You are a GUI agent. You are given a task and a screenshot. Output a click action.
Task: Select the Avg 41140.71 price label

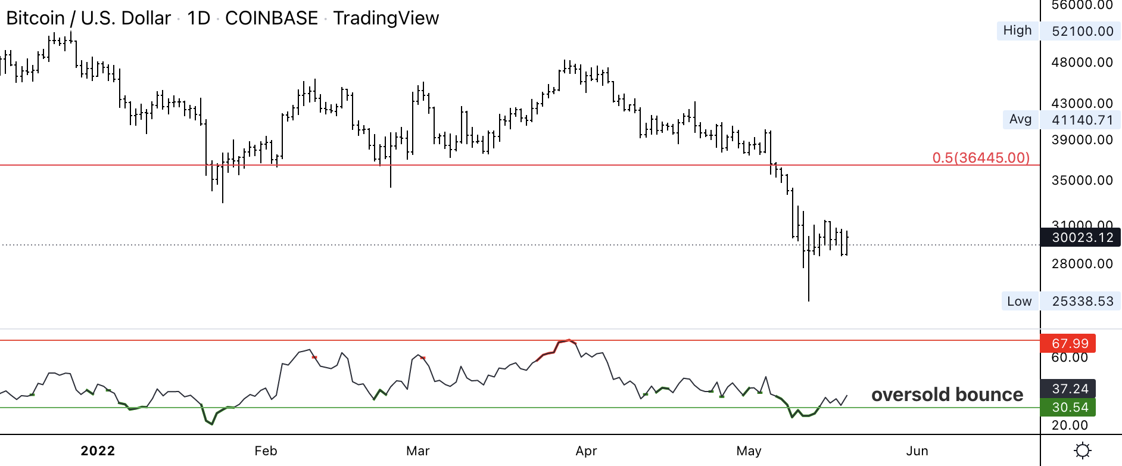(1061, 120)
